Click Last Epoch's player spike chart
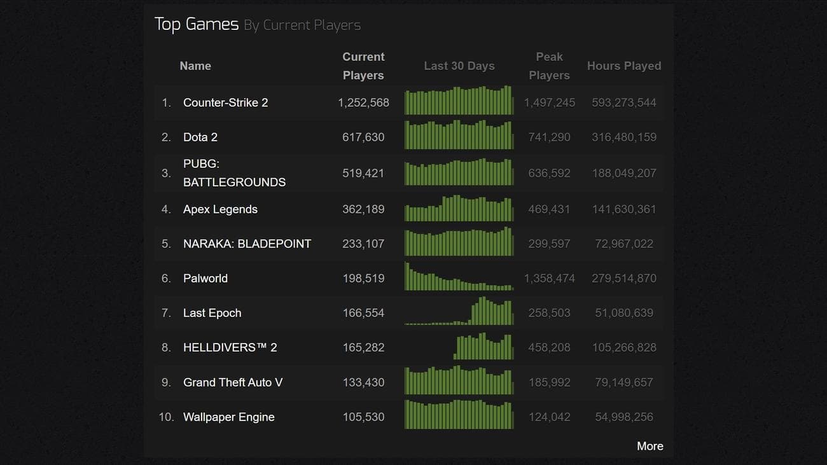The image size is (827, 465). pyautogui.click(x=459, y=312)
